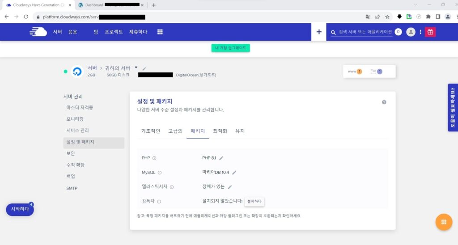
Task: Close the Cloudways browser tab
Action: [x=70, y=5]
